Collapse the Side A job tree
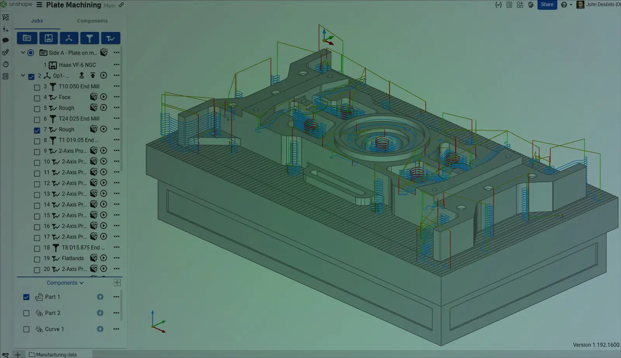Image resolution: width=621 pixels, height=358 pixels. coord(23,52)
